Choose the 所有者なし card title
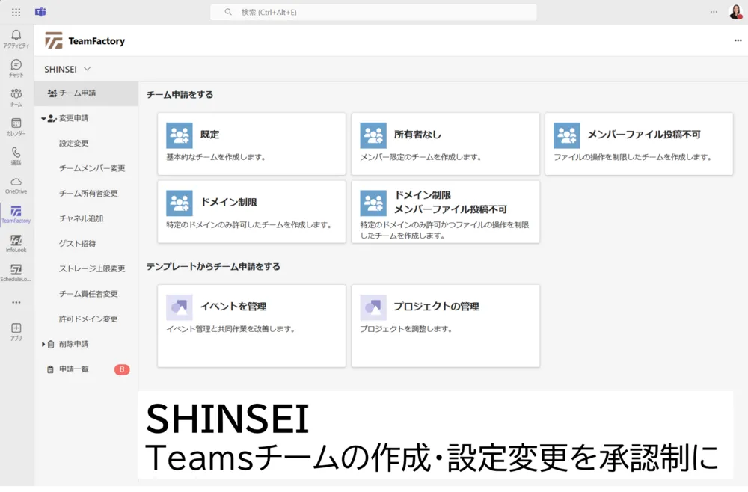Viewport: 748px width, 492px height. pyautogui.click(x=417, y=135)
